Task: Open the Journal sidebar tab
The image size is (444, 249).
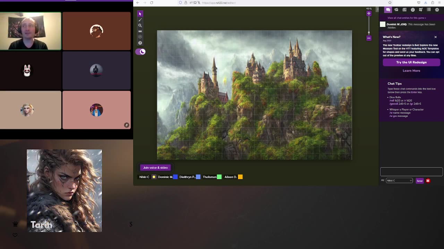Action: tap(404, 10)
